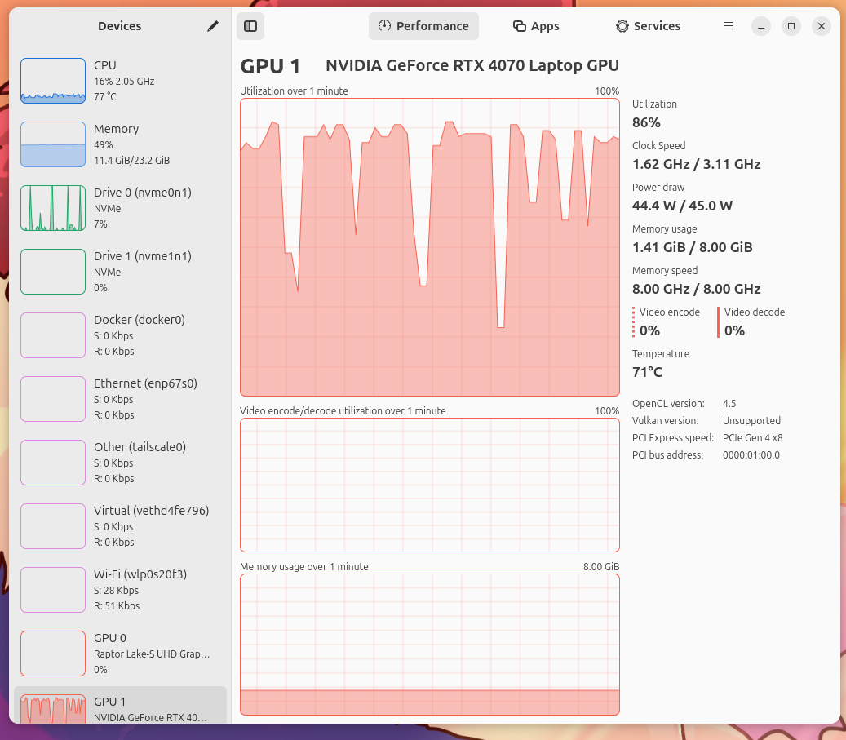Click the Video encode/decode utilization chart

click(x=429, y=485)
